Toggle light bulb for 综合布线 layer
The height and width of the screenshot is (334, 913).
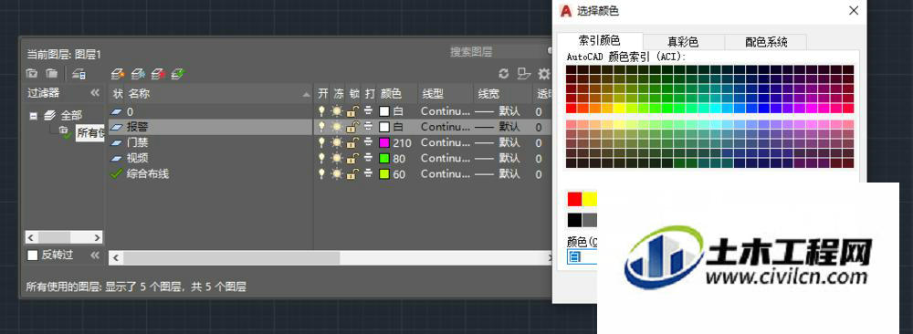click(321, 174)
